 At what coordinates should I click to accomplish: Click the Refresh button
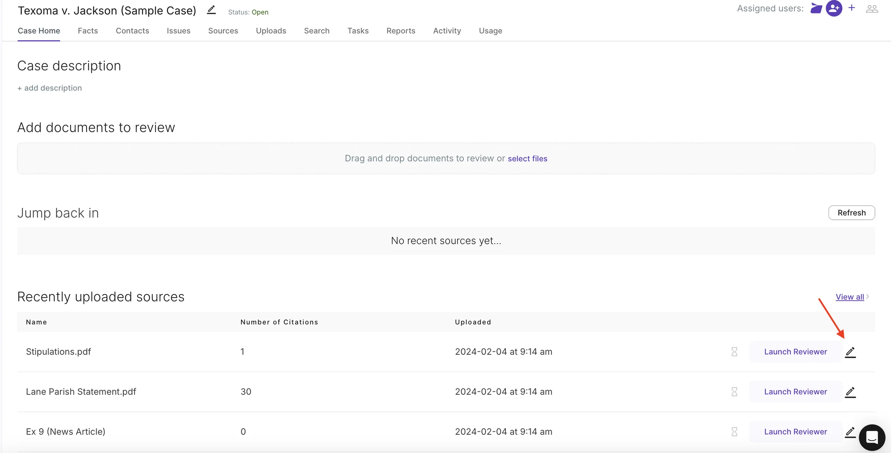pos(851,213)
